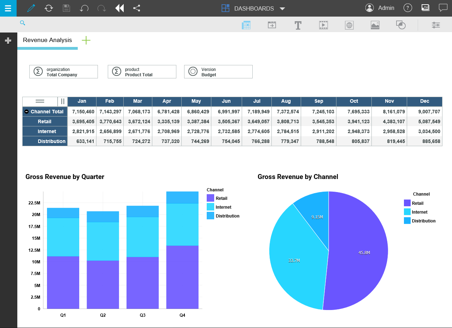The height and width of the screenshot is (328, 452).
Task: Open the help question mark icon
Action: (408, 8)
